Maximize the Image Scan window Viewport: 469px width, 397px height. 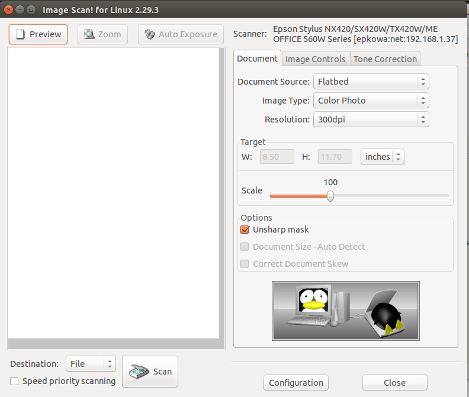[x=31, y=10]
